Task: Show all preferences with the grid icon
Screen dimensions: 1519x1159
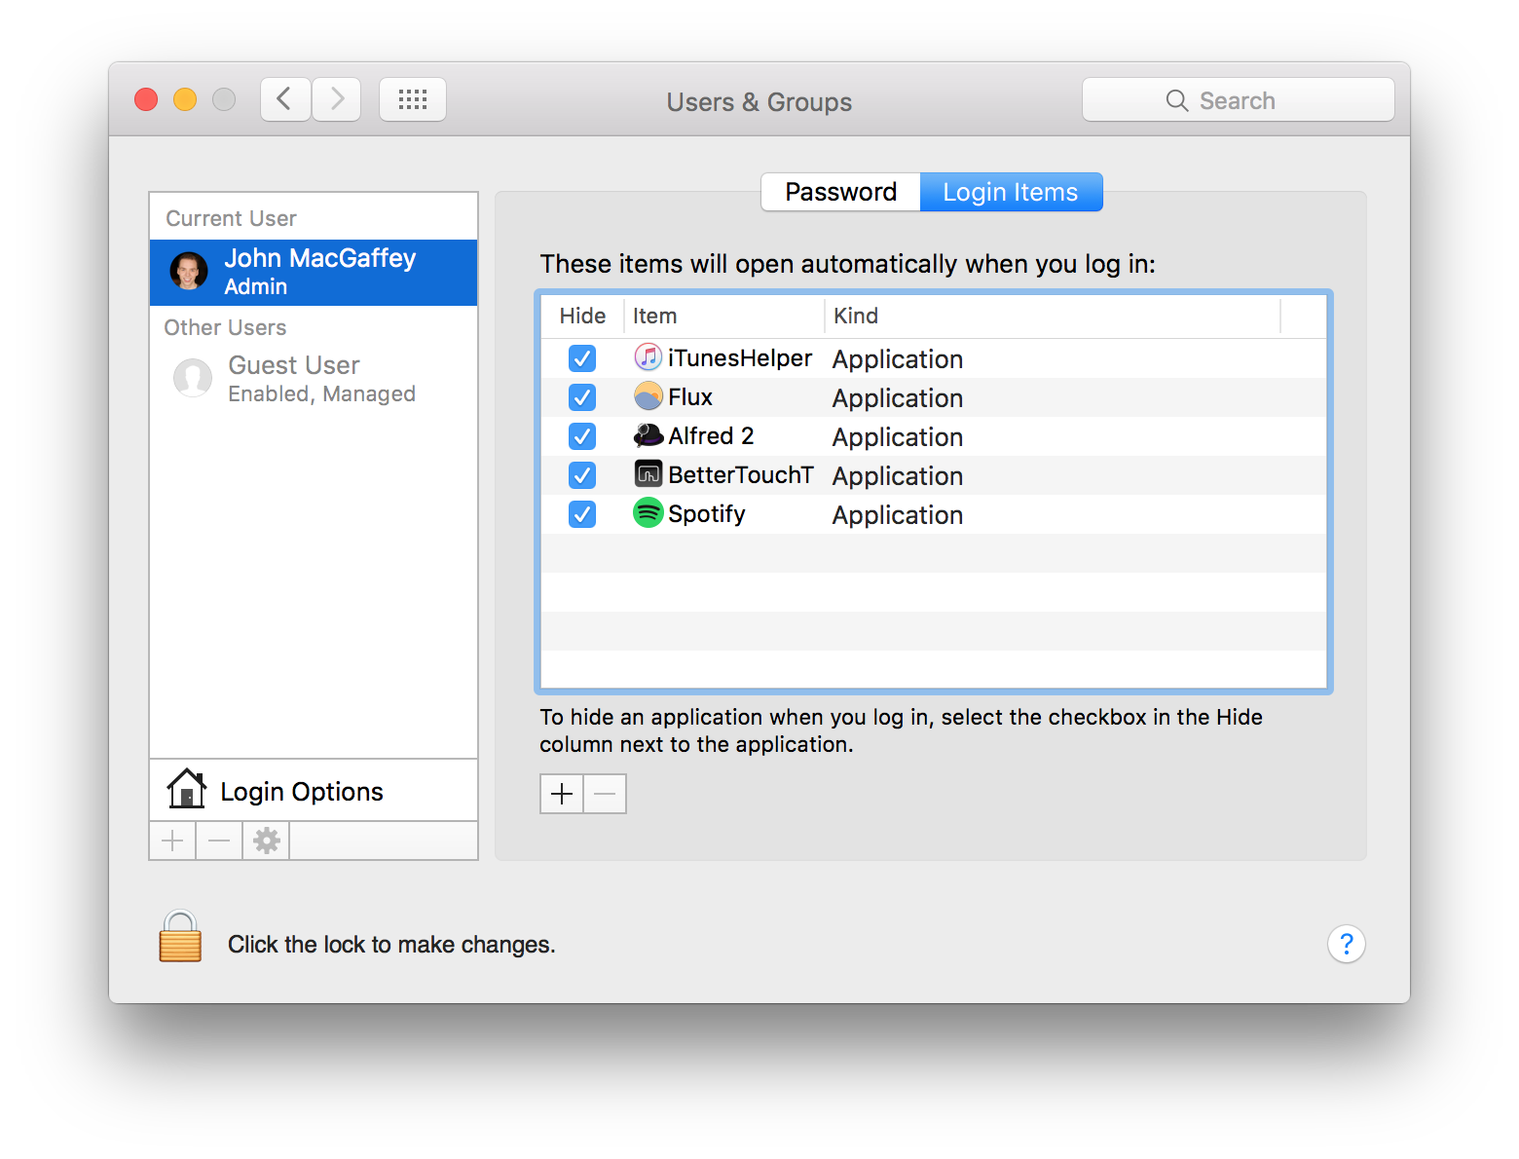Action: pyautogui.click(x=413, y=99)
